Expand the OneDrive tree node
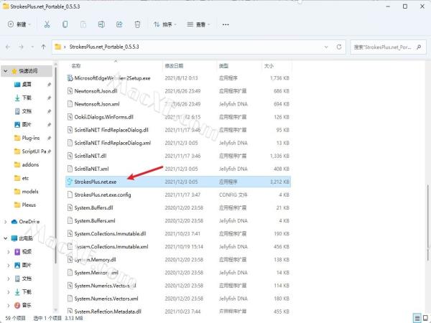 click(6, 222)
